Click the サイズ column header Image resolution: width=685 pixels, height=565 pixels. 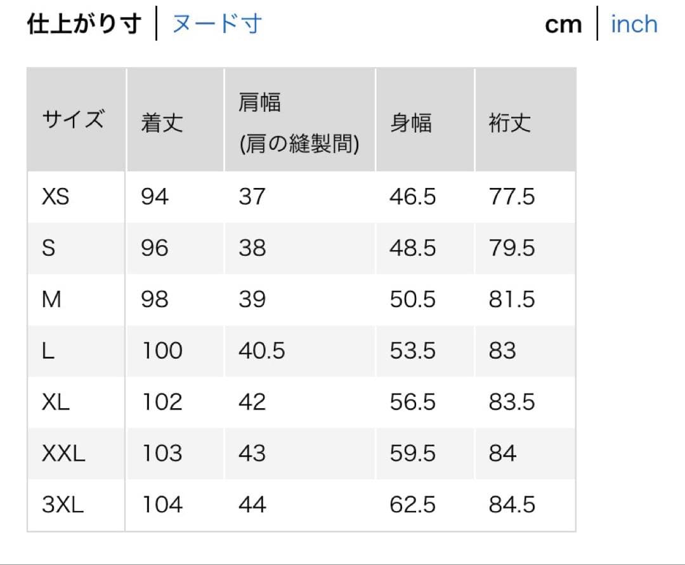point(73,119)
